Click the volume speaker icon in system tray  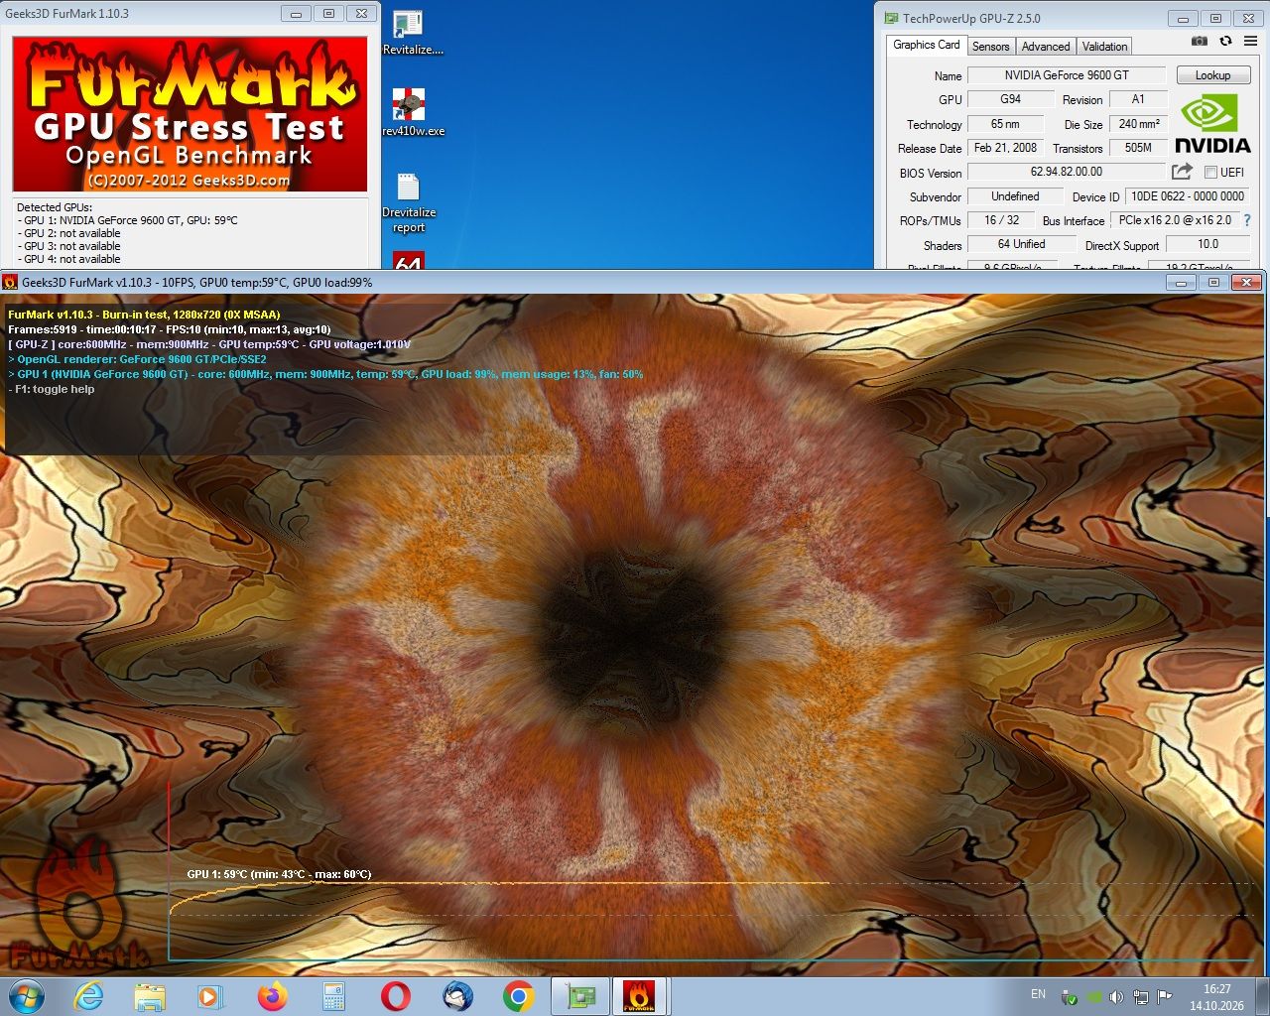[x=1116, y=997]
